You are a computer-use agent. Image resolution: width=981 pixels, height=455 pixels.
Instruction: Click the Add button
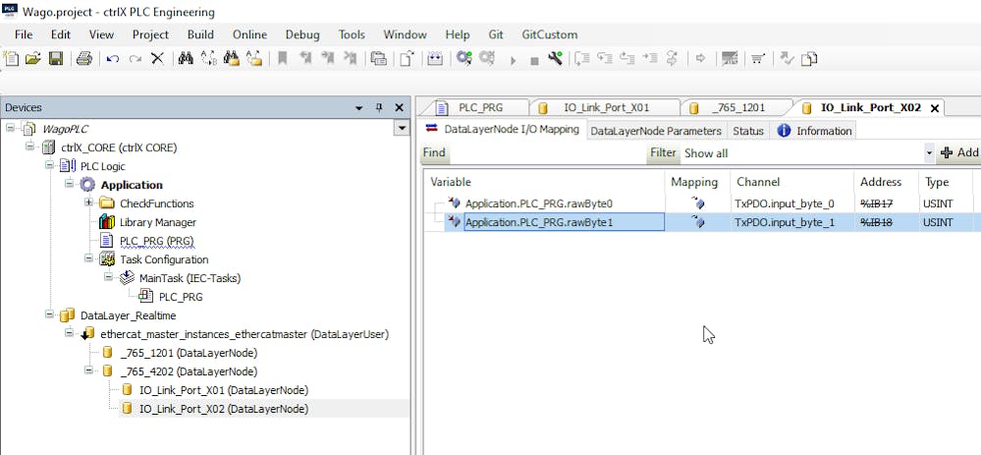(x=959, y=152)
